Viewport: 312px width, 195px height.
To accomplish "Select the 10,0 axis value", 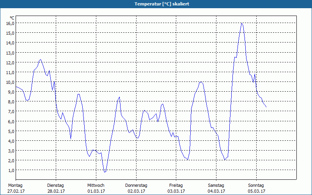I will click(11, 82).
